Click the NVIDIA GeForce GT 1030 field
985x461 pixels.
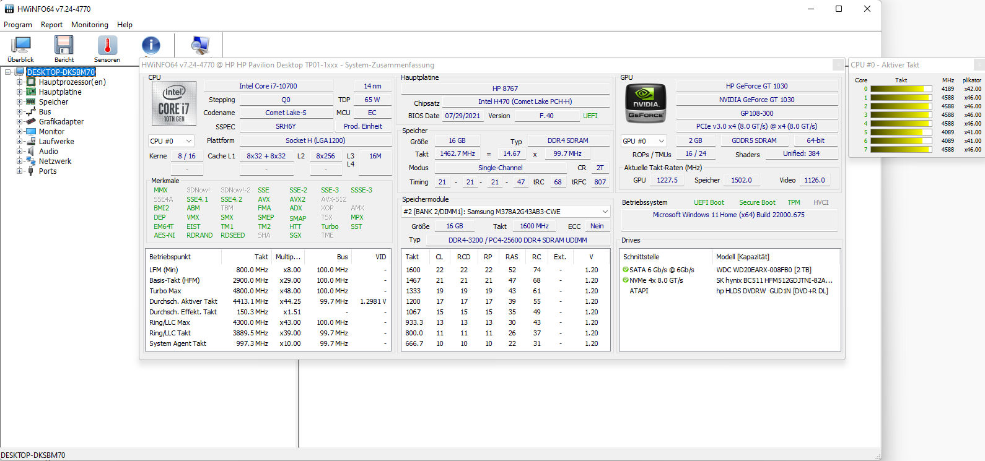[x=756, y=100]
